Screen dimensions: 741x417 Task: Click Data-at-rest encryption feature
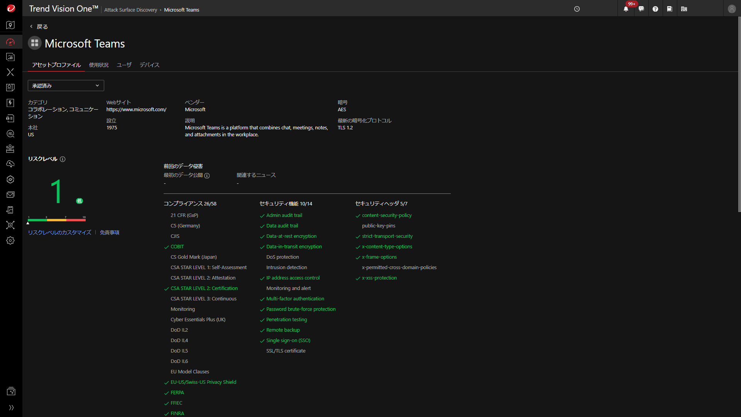291,236
